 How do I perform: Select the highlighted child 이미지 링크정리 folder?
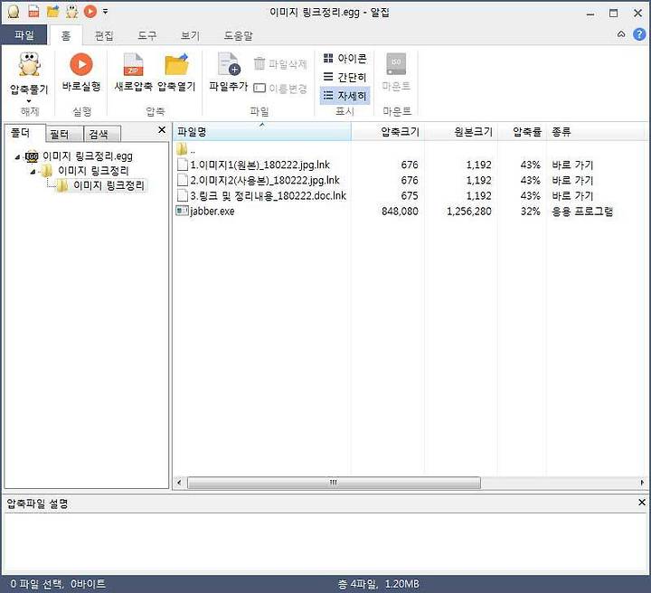coord(108,185)
